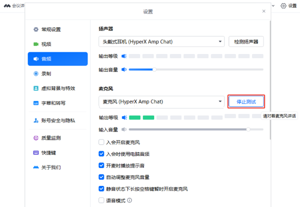Disable 自动调整麦克风音量 checkbox
The height and width of the screenshot is (207, 300).
pos(101,177)
